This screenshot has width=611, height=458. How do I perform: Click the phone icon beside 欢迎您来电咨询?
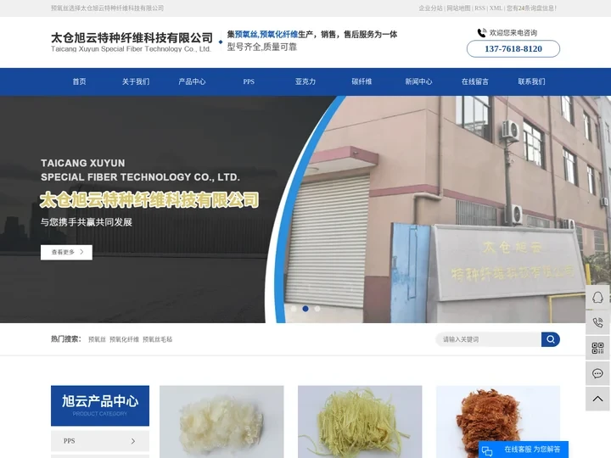[482, 33]
